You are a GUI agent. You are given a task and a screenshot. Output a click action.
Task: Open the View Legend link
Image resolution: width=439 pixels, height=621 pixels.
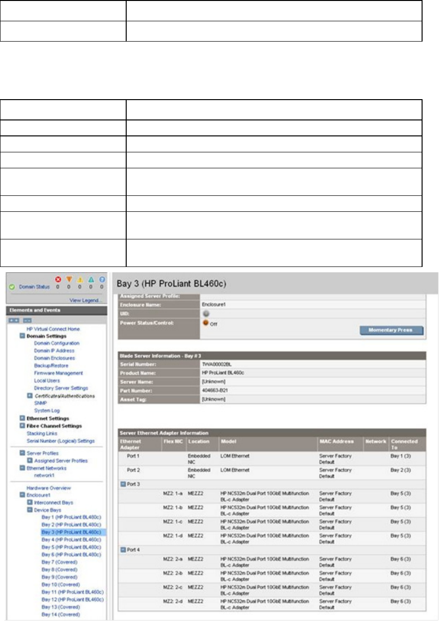click(x=86, y=300)
